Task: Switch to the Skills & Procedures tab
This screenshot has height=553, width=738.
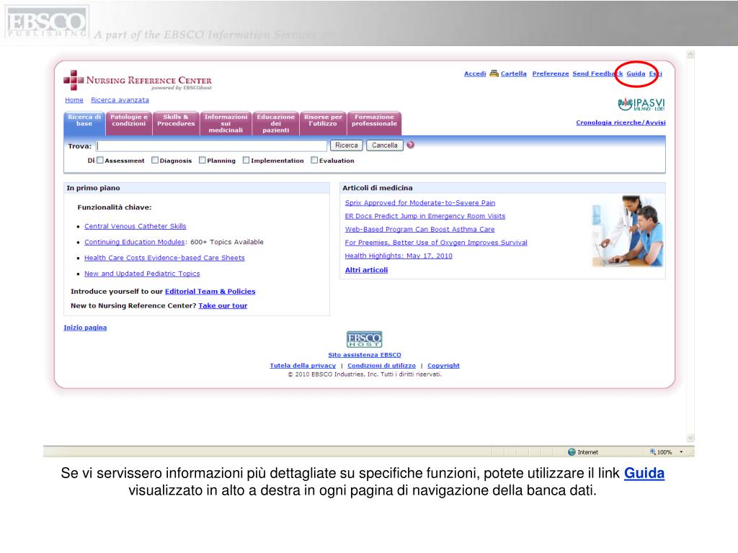Action: [x=176, y=123]
